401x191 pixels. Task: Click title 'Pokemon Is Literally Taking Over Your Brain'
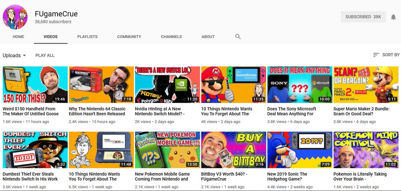(x=360, y=176)
